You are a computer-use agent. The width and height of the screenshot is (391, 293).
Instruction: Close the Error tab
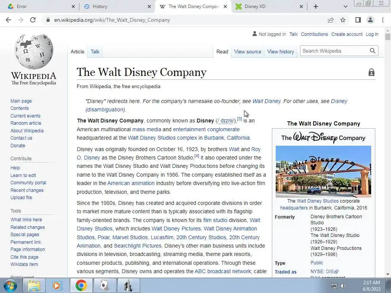[73, 6]
